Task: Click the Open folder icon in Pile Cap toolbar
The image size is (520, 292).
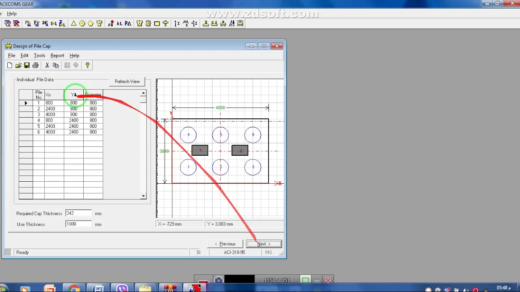Action: [x=18, y=65]
